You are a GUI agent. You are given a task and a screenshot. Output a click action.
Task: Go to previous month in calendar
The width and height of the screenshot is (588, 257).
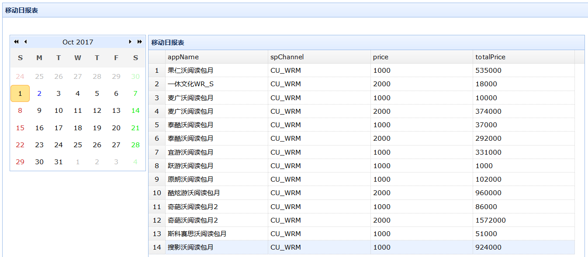click(x=25, y=42)
